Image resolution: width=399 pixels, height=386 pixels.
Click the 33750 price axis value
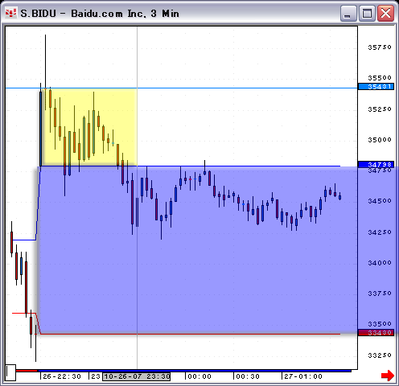380,294
